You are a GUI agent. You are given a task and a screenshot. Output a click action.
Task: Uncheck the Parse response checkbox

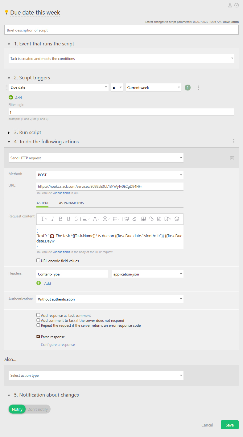[x=38, y=337]
